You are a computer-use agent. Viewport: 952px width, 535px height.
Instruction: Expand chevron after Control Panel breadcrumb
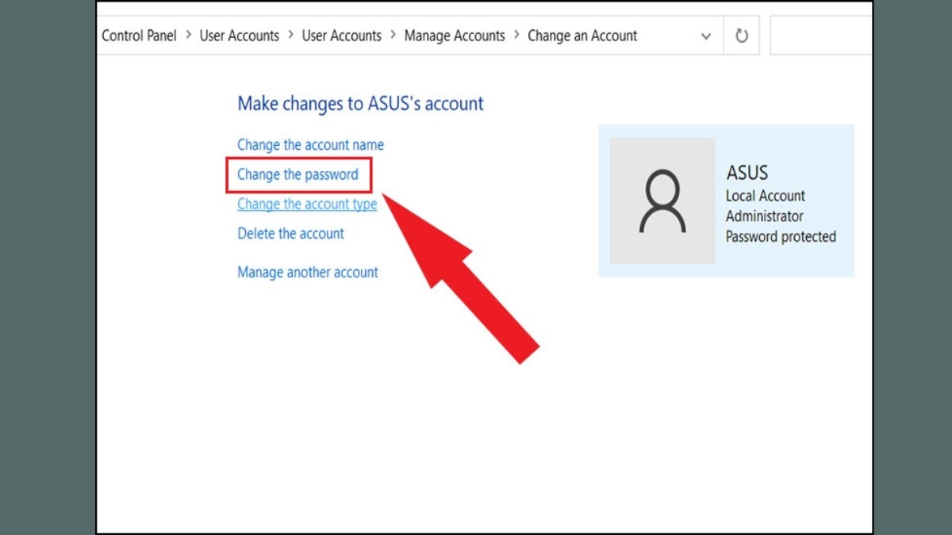tap(188, 36)
